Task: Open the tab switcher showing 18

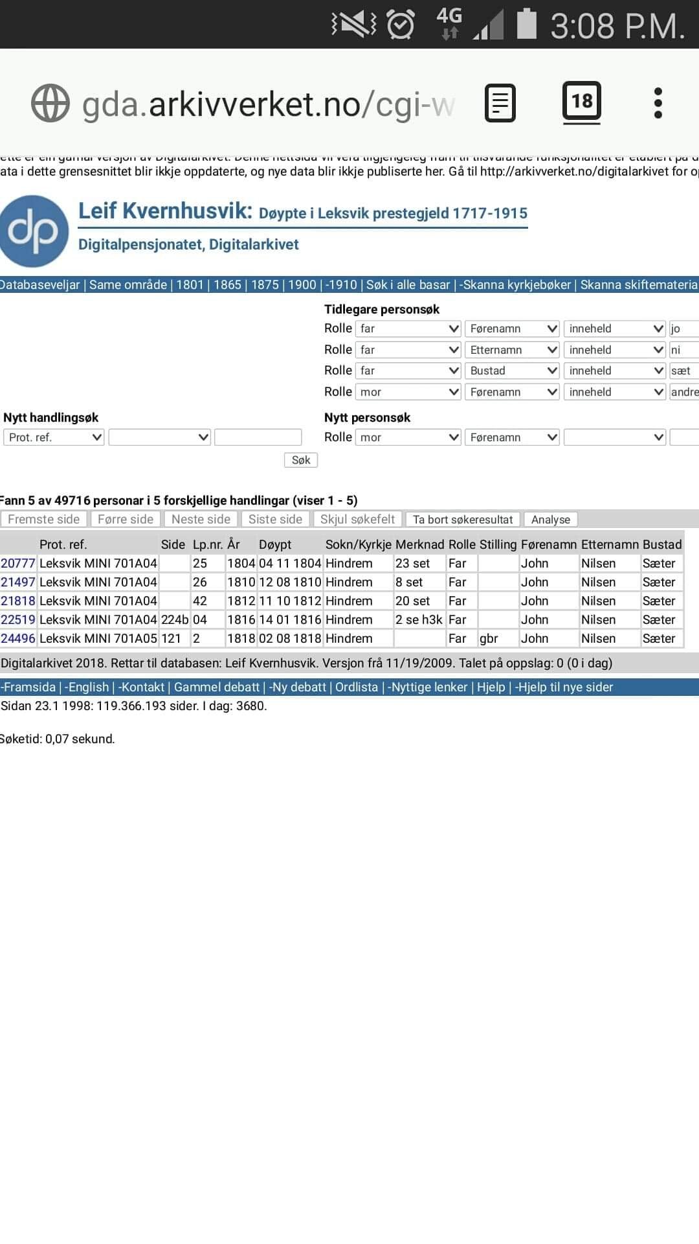Action: click(x=581, y=102)
